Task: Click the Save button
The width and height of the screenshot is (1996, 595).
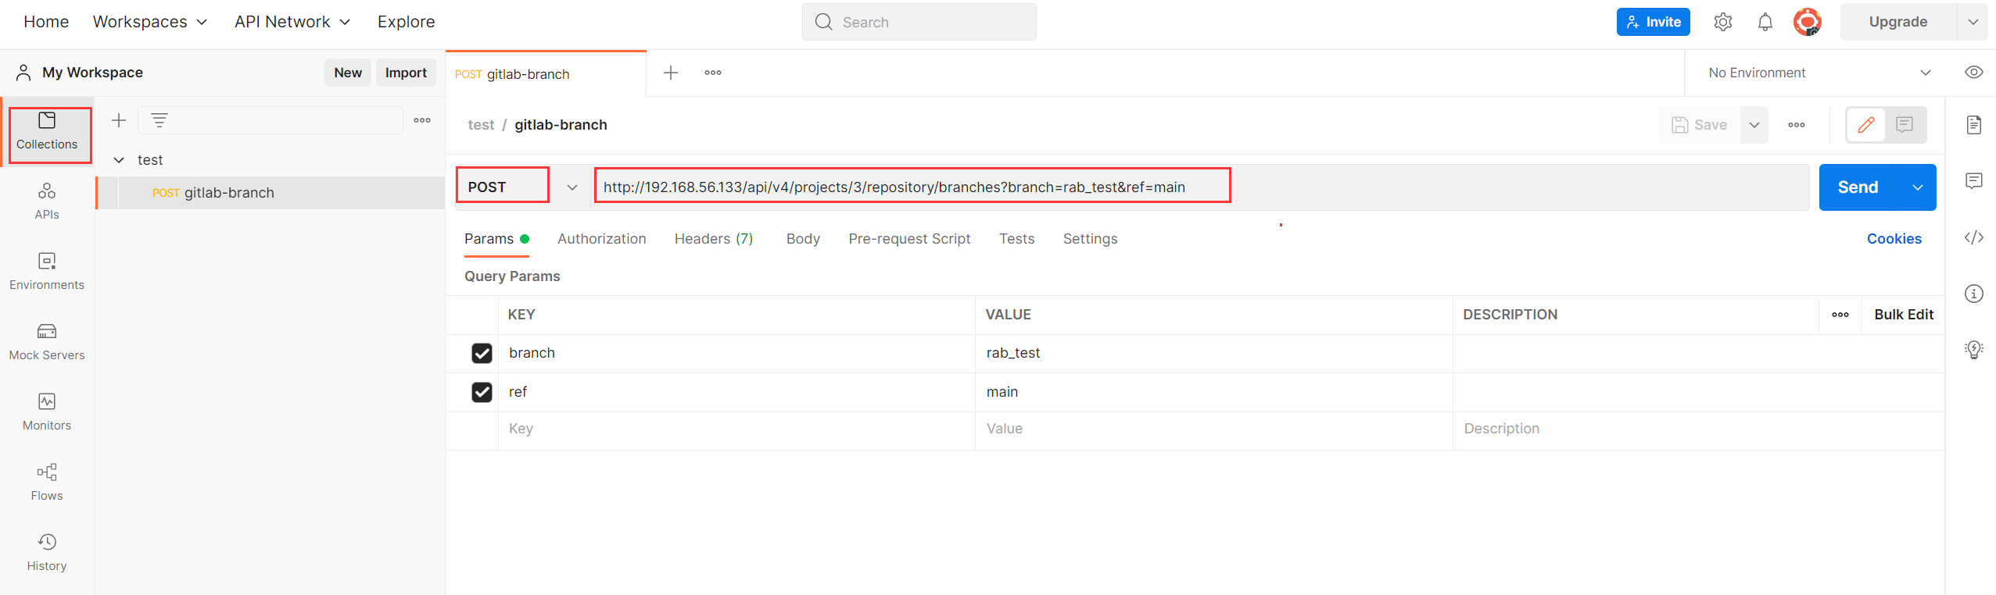Action: (x=1699, y=125)
